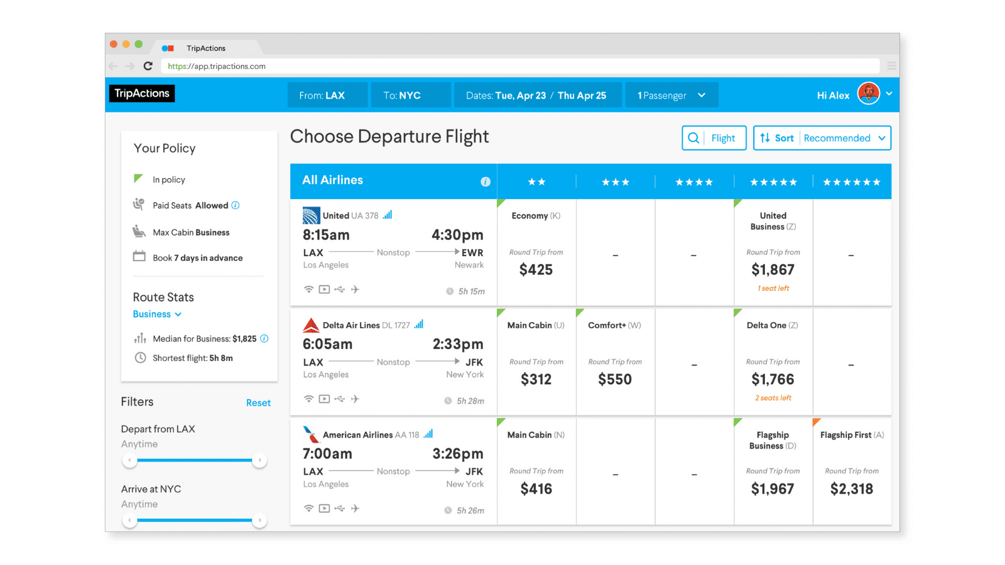Select United Business fare for $1,867
This screenshot has width=1005, height=565.
(x=773, y=252)
